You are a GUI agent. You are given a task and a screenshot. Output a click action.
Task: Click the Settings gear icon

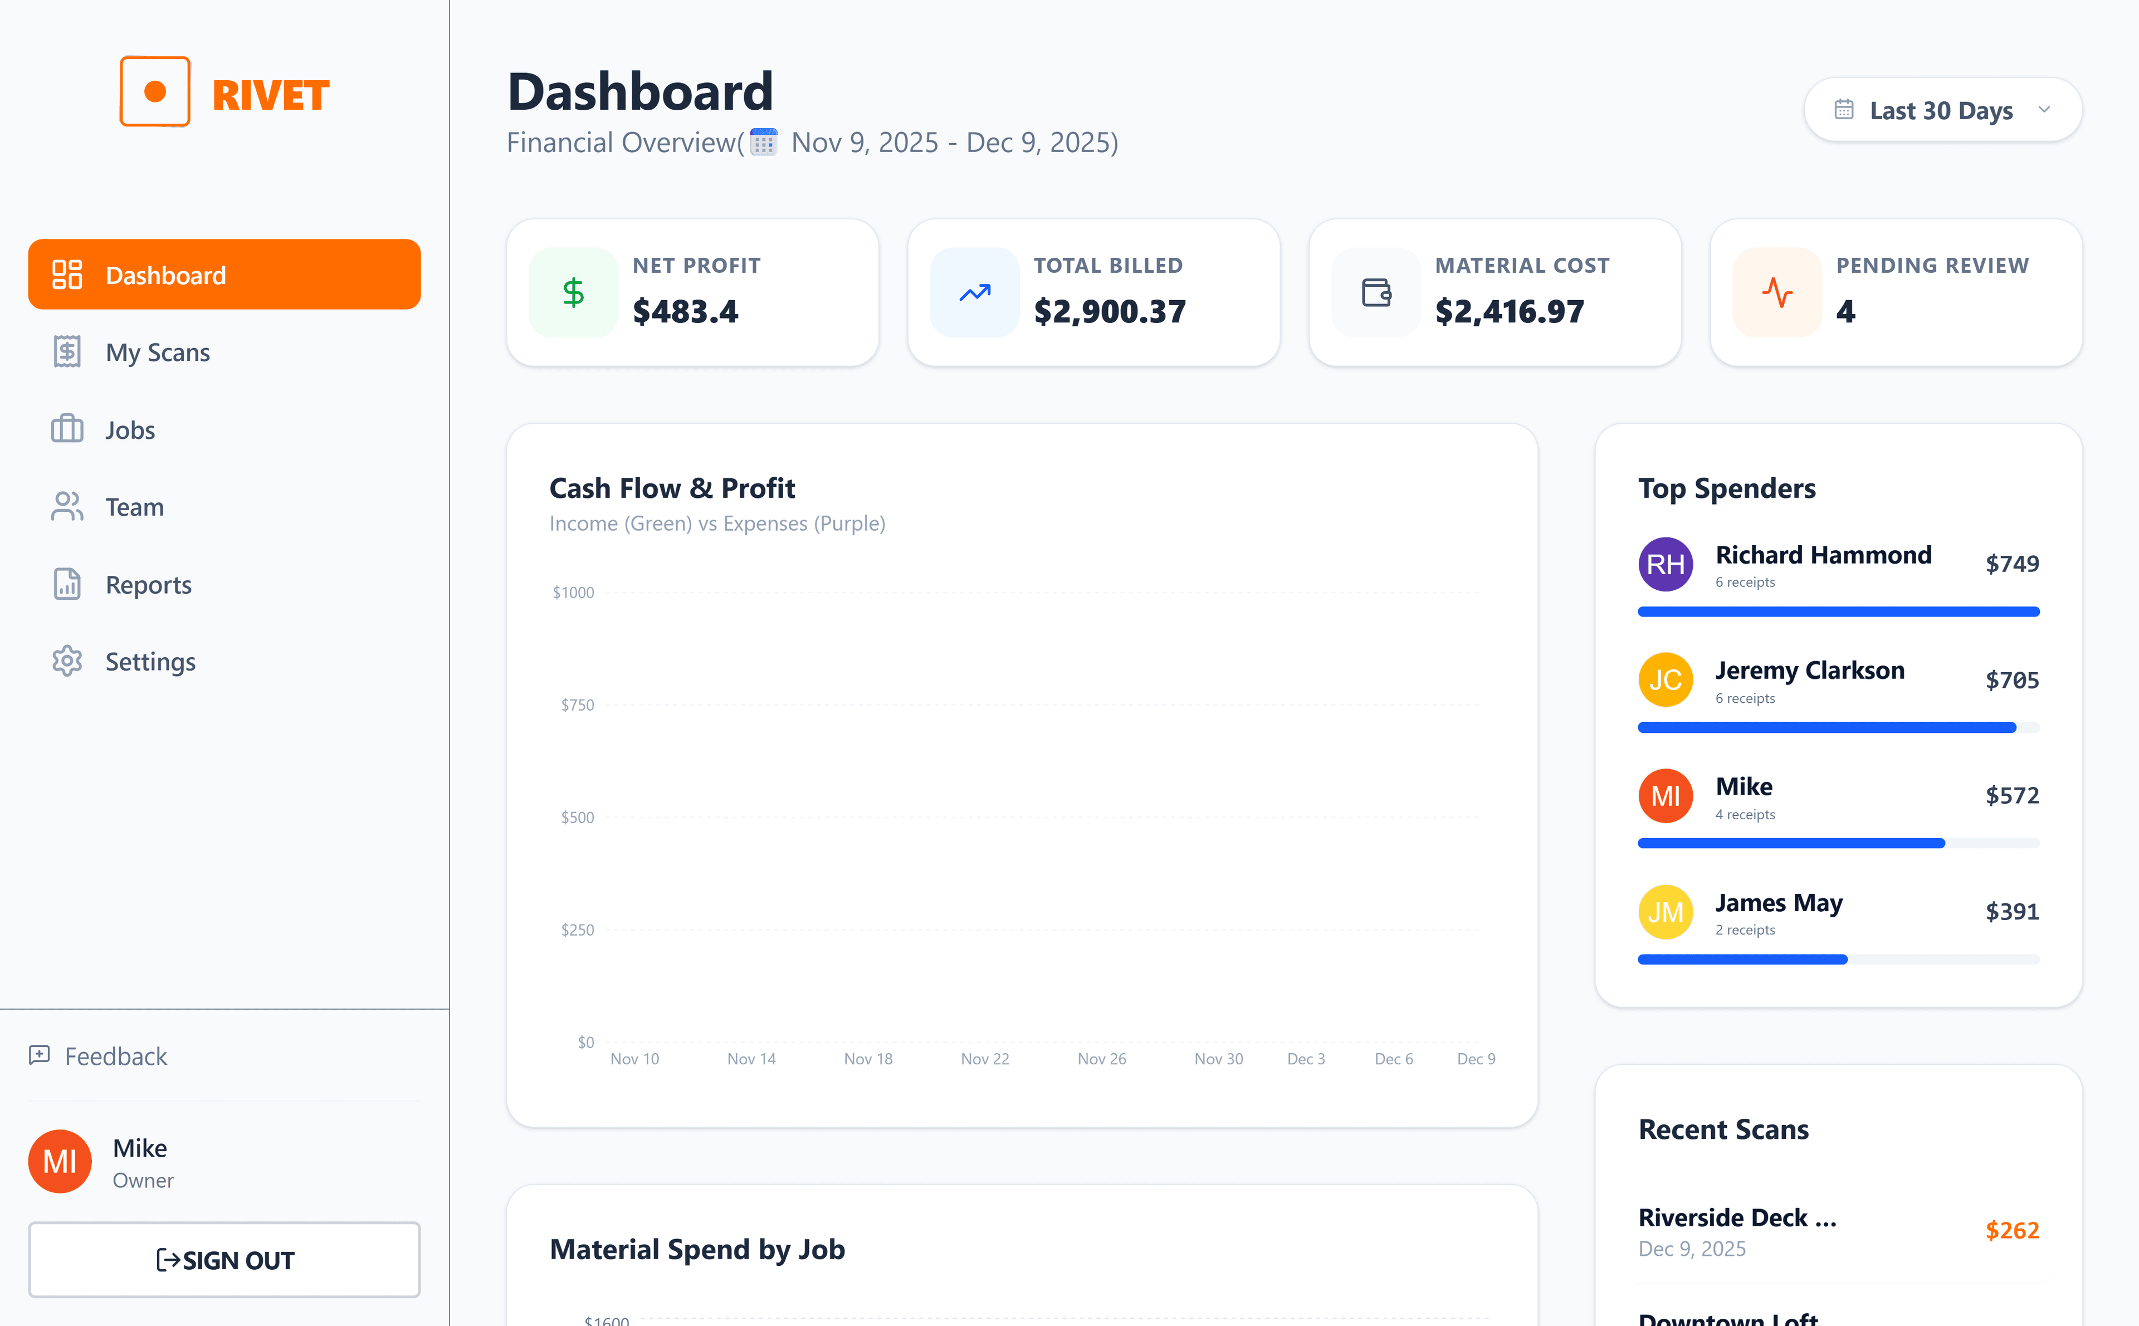pos(67,661)
